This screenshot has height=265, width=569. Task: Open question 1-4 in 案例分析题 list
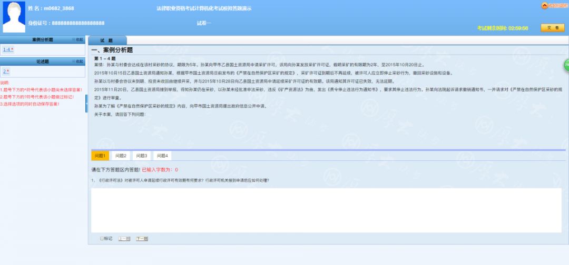tap(8, 49)
